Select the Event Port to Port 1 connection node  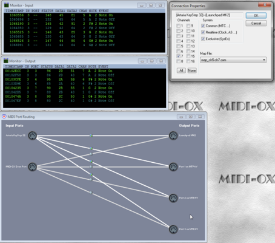click(x=91, y=167)
